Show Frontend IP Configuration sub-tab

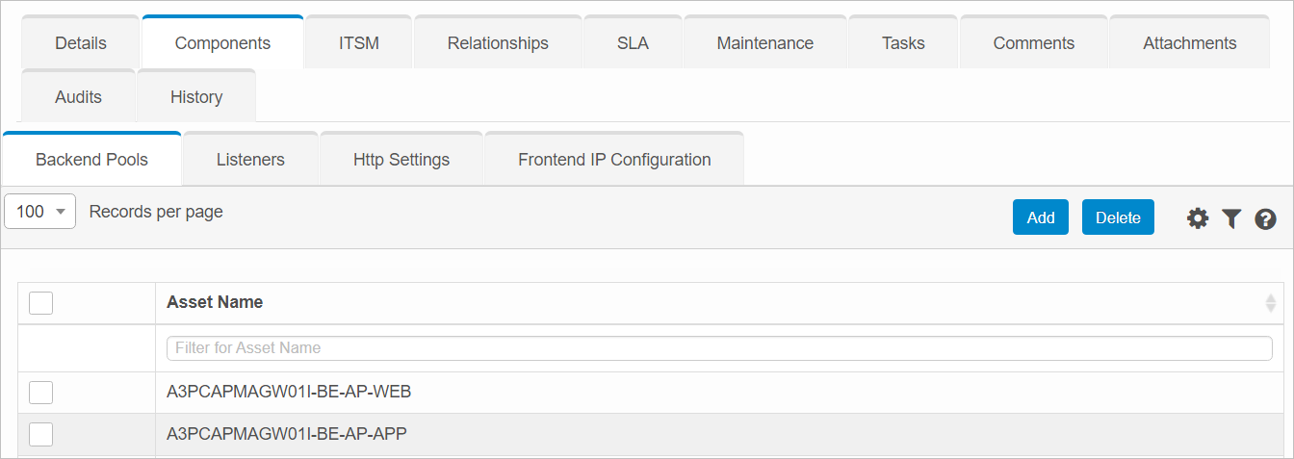point(614,160)
